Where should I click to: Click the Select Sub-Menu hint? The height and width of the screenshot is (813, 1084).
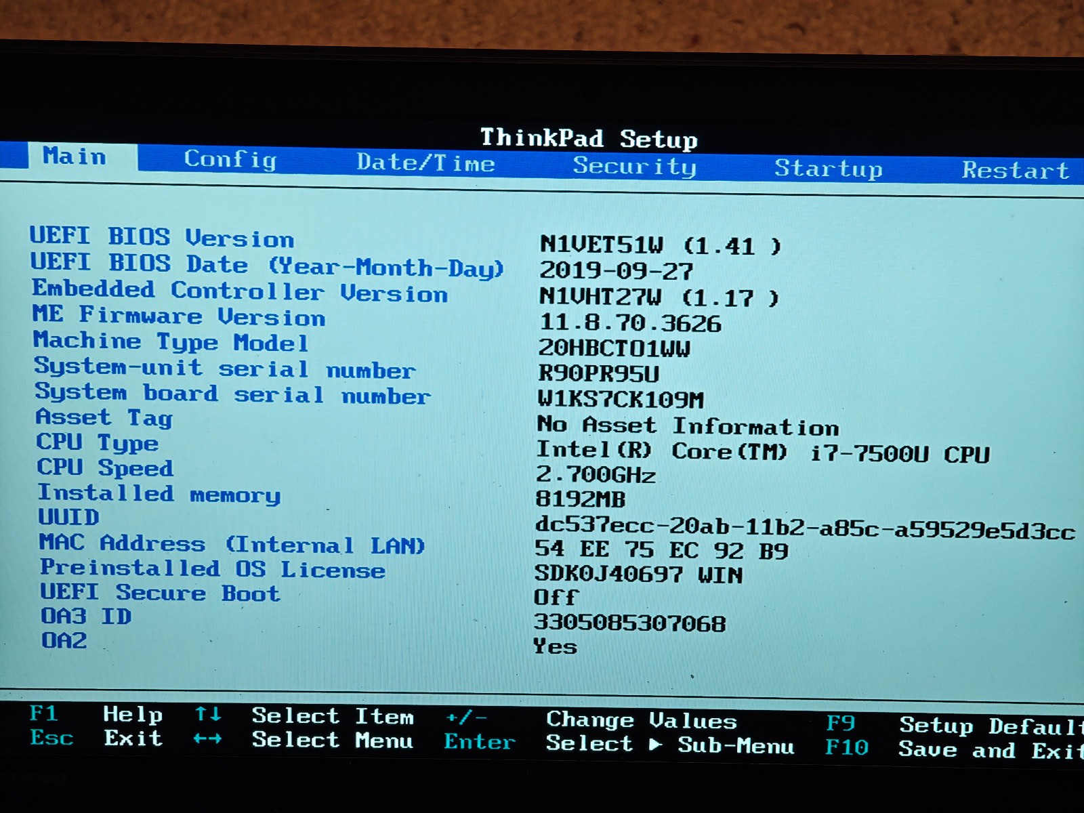670,745
